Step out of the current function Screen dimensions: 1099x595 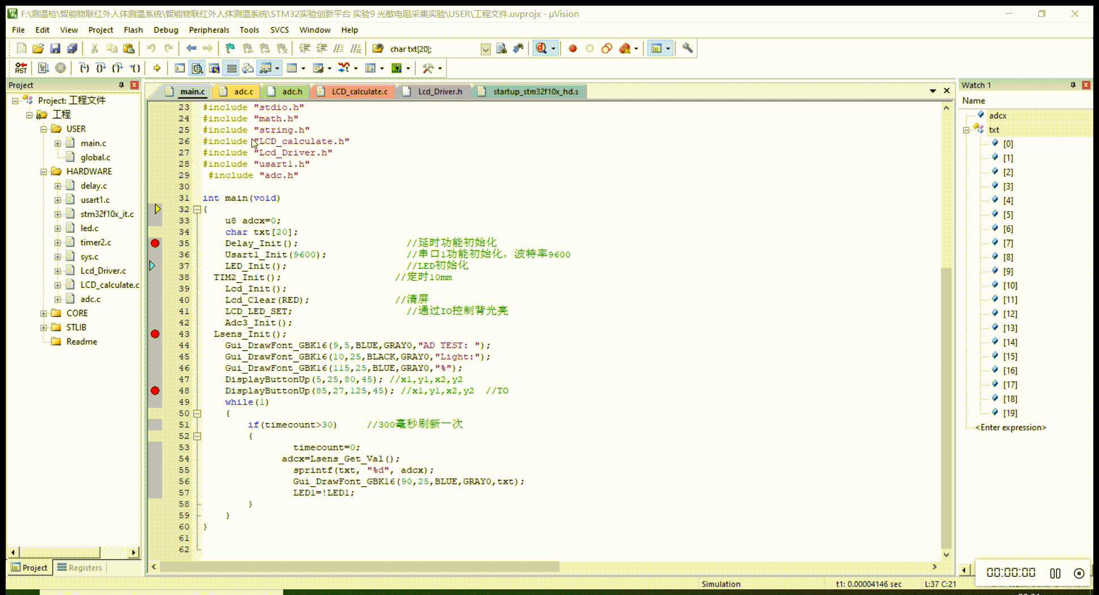tap(117, 68)
